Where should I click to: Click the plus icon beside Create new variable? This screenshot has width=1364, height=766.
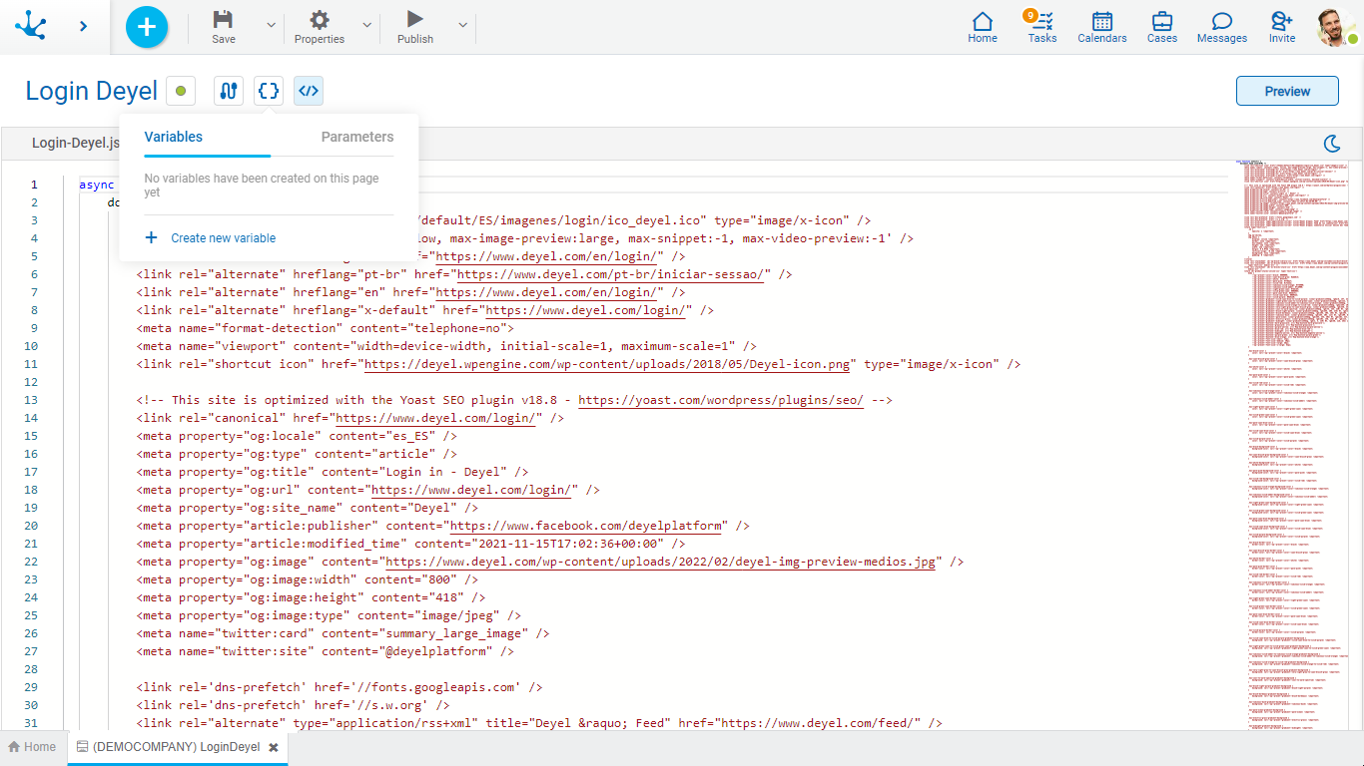[152, 238]
